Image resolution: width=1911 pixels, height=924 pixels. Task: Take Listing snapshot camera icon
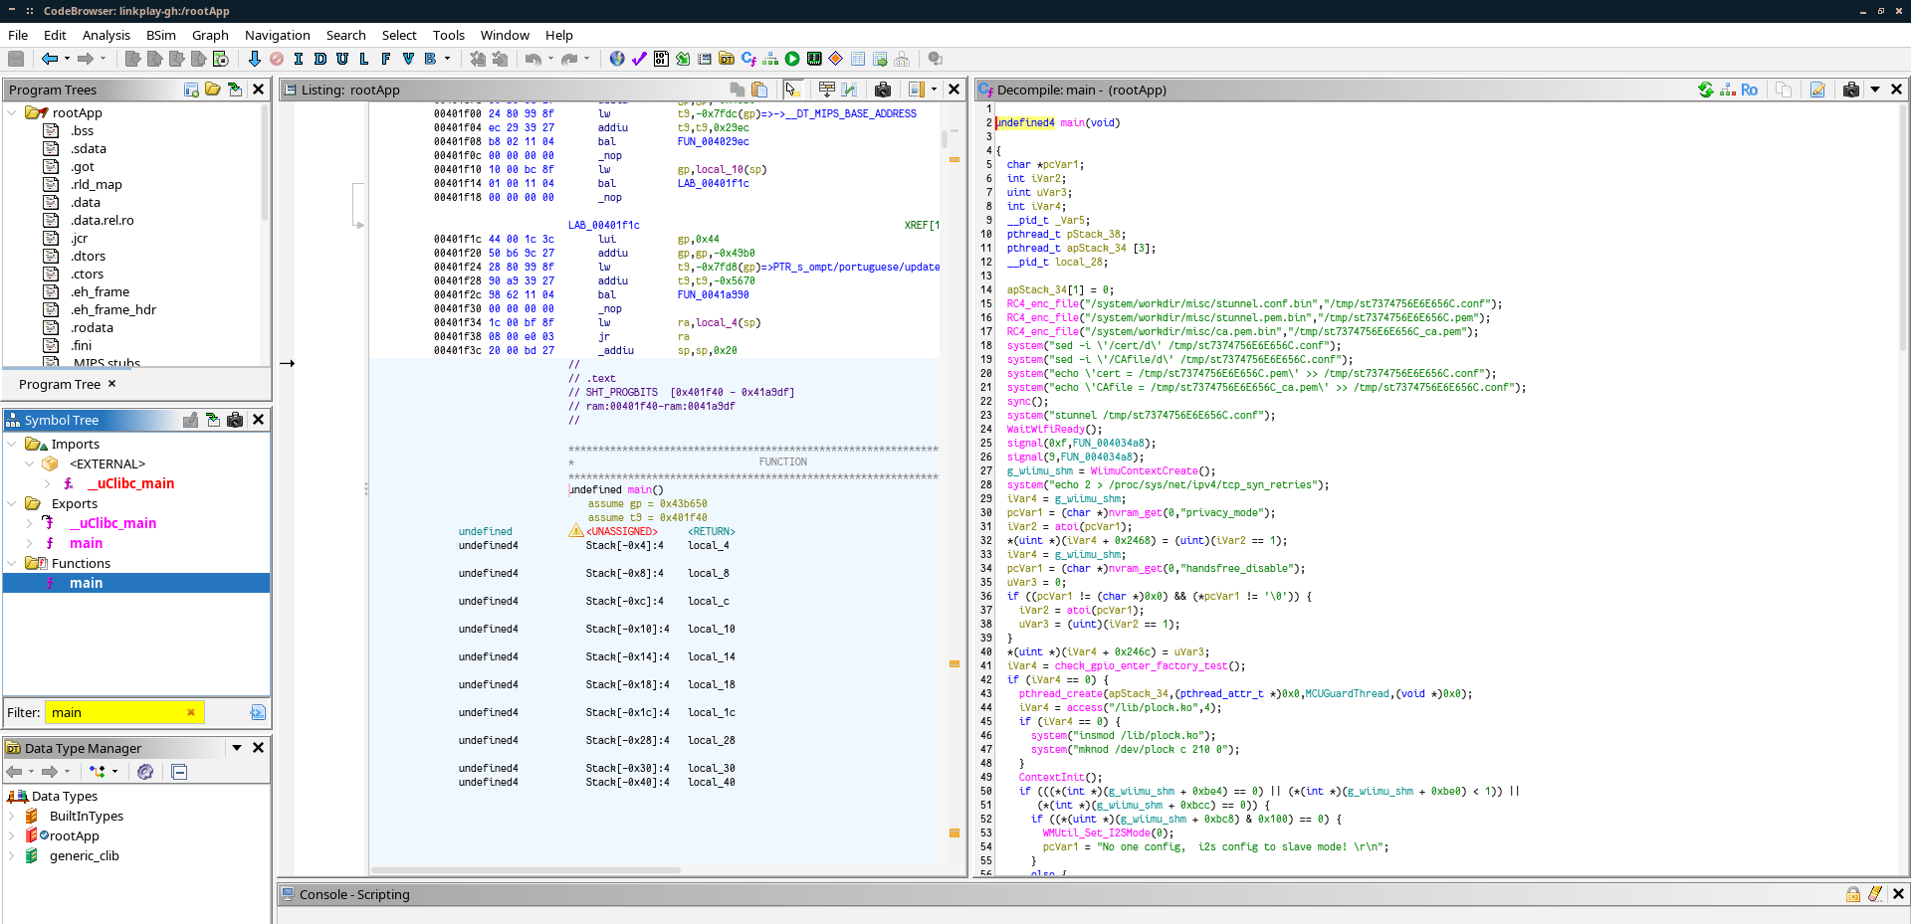coord(883,90)
